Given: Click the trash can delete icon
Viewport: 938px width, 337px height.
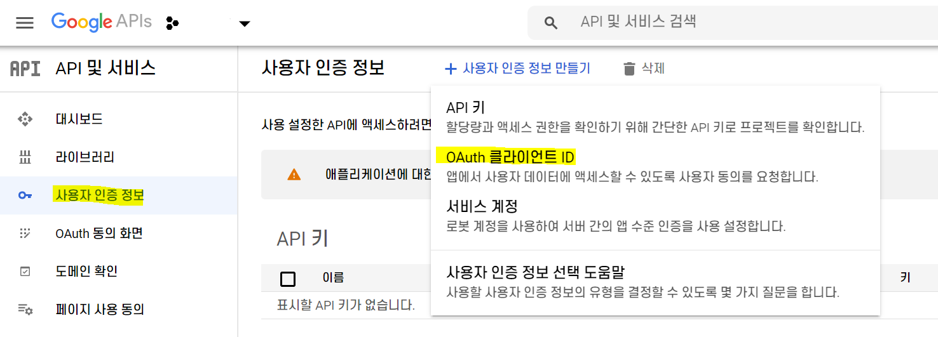Looking at the screenshot, I should [x=629, y=69].
